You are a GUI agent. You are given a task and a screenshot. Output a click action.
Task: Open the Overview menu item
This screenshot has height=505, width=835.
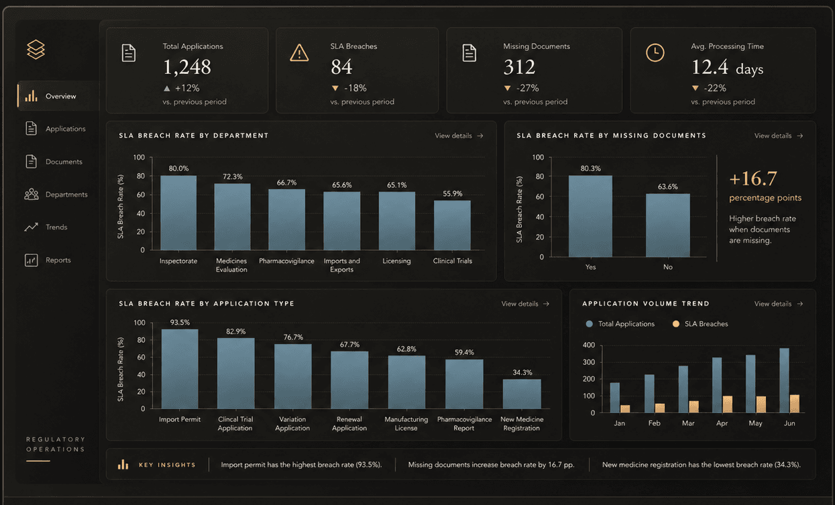point(58,96)
